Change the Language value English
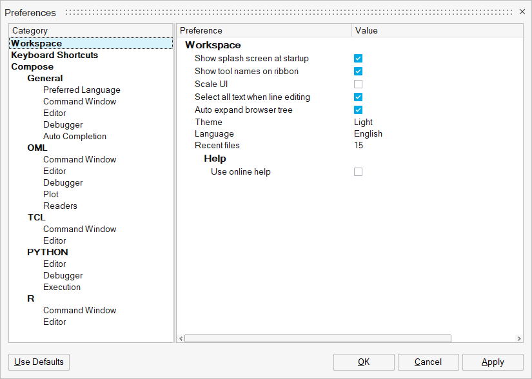Viewport: 532px width, 379px height. pyautogui.click(x=368, y=133)
